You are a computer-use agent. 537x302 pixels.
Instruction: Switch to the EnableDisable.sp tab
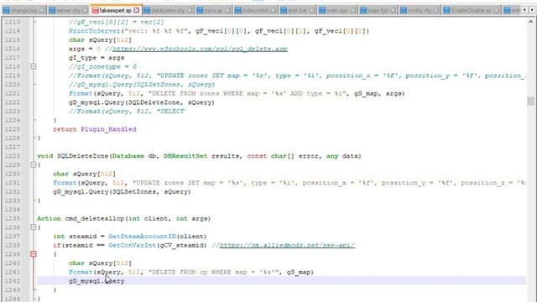tap(472, 11)
